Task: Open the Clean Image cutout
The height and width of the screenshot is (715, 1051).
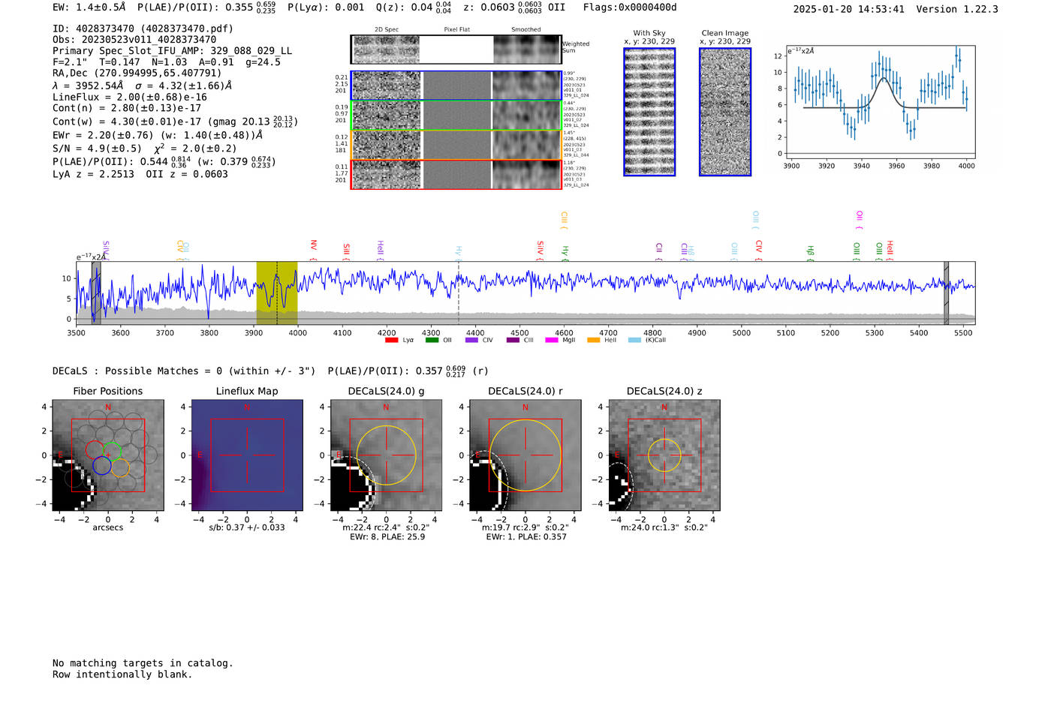Action: tap(725, 112)
